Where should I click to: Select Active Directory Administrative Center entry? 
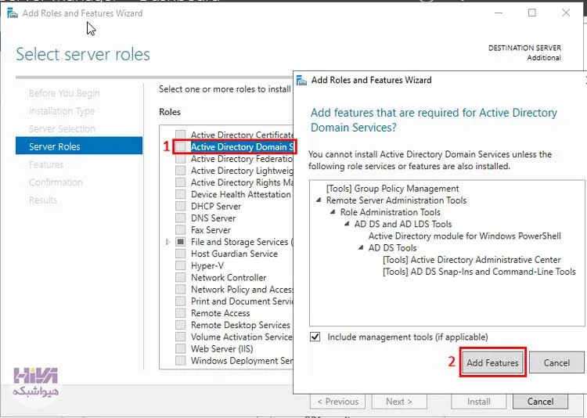[472, 260]
